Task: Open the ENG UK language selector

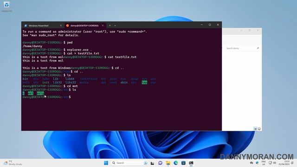Action: (264, 163)
